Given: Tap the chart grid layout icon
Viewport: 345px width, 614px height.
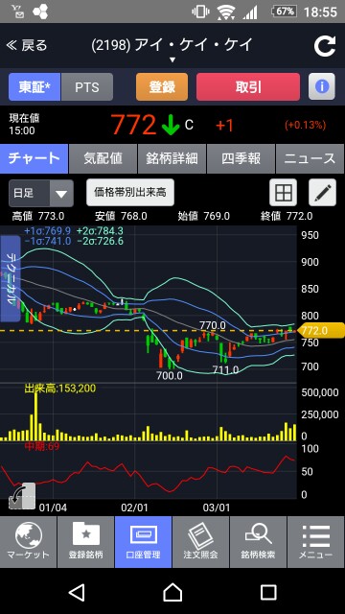Looking at the screenshot, I should [284, 192].
